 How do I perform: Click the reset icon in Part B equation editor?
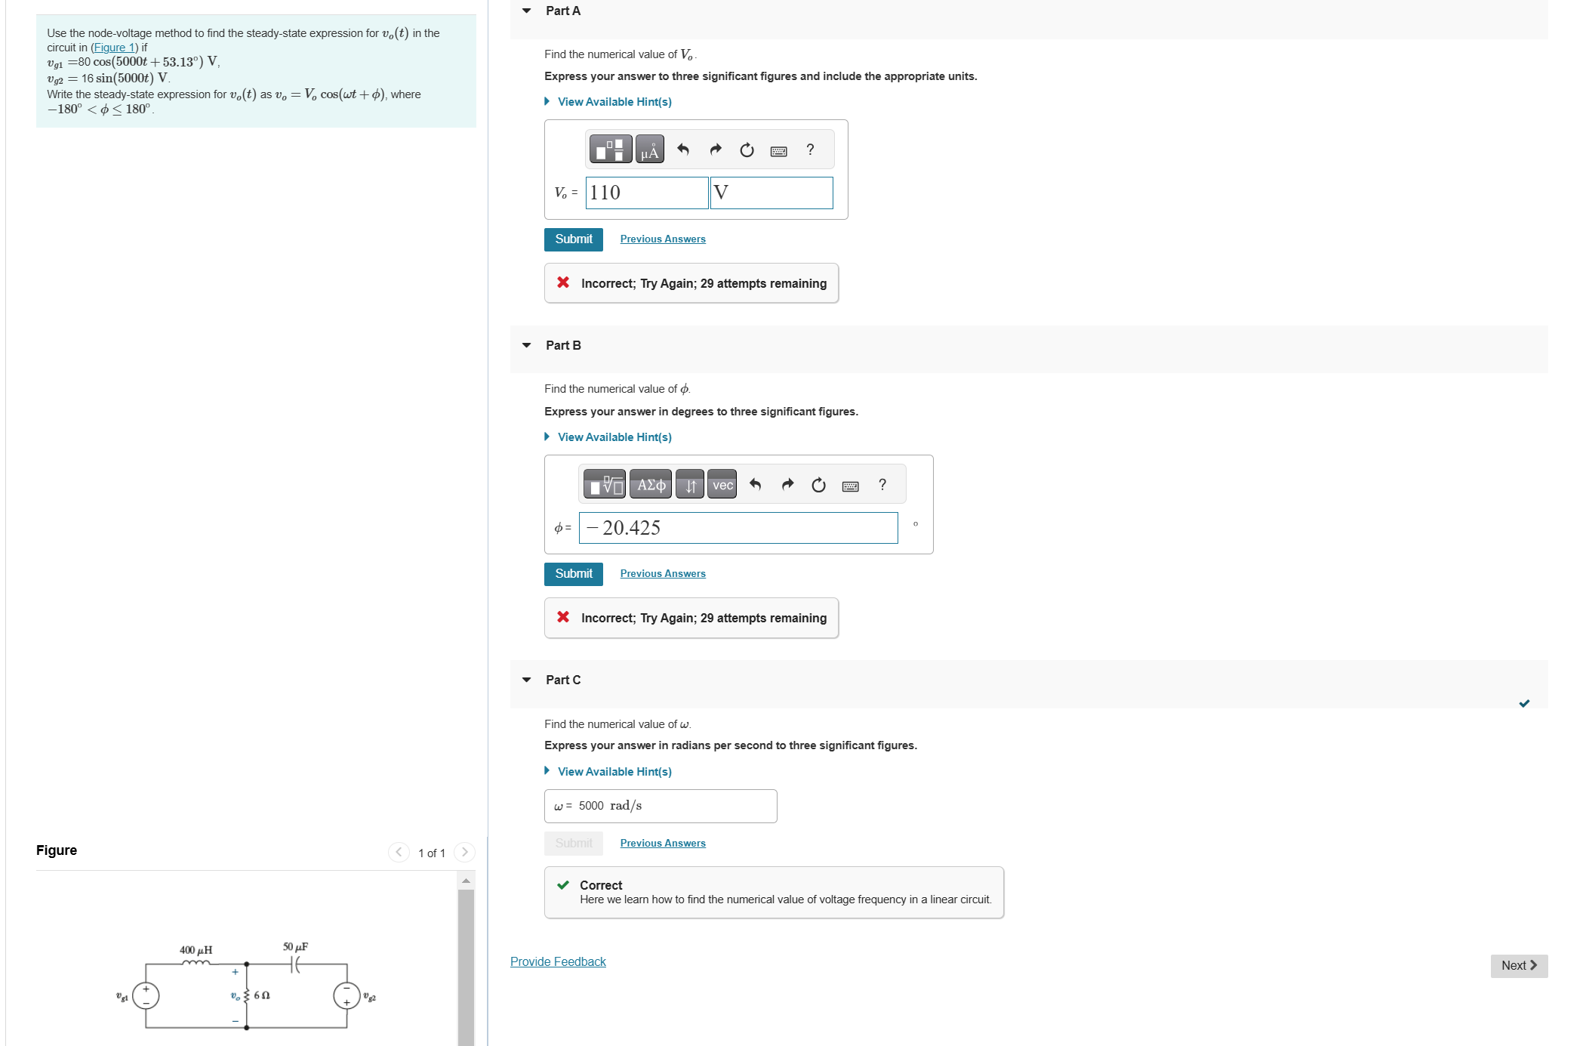pyautogui.click(x=818, y=484)
